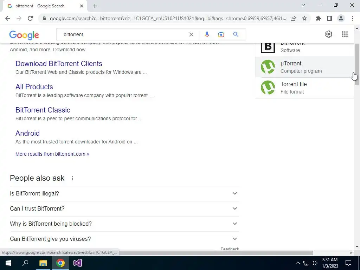Close the bittorrent Google Search tab
Image resolution: width=360 pixels, height=270 pixels.
(82, 6)
